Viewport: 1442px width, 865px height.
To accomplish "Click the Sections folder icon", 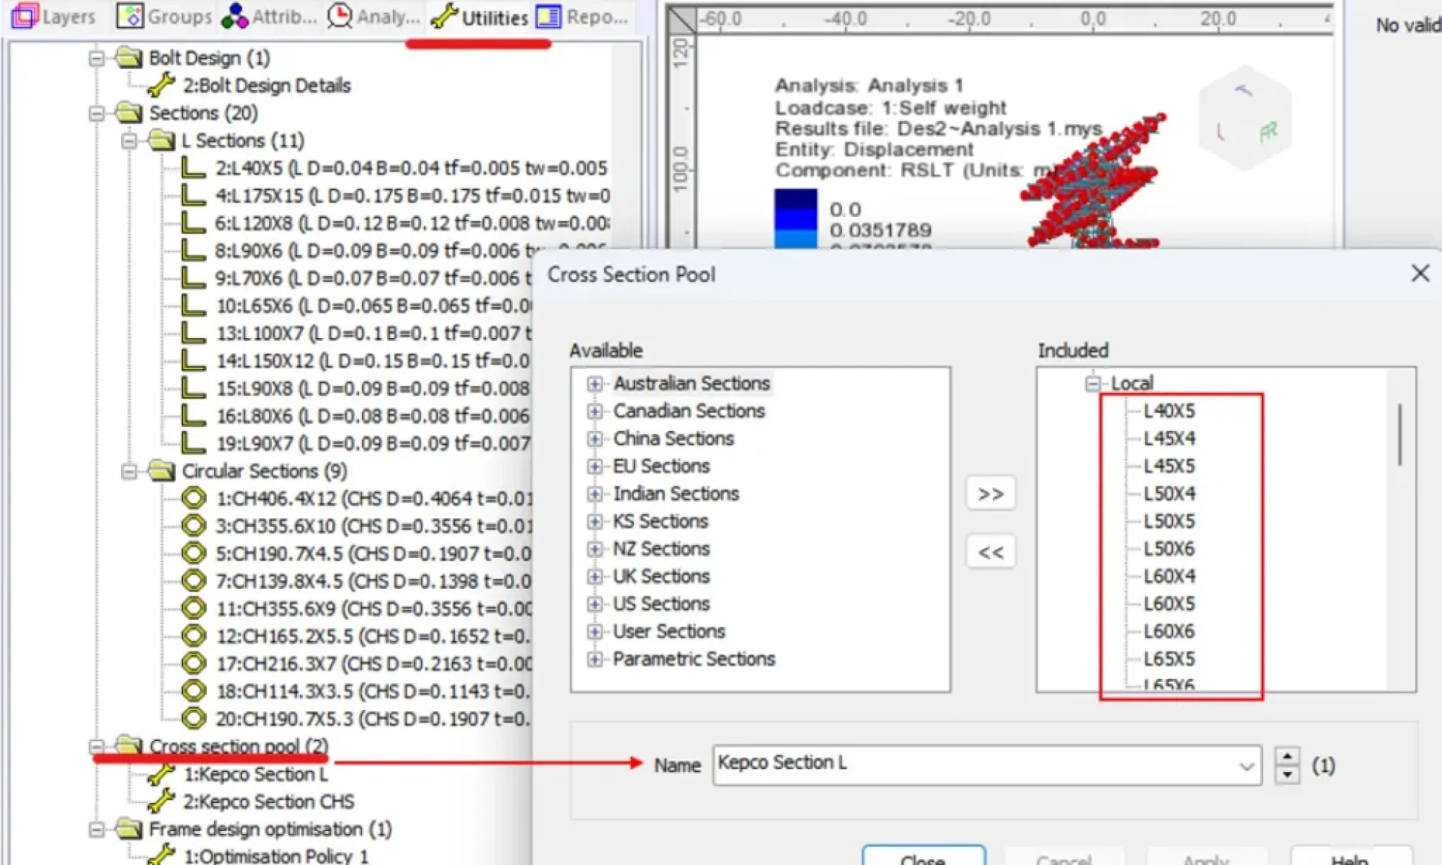I will [129, 113].
